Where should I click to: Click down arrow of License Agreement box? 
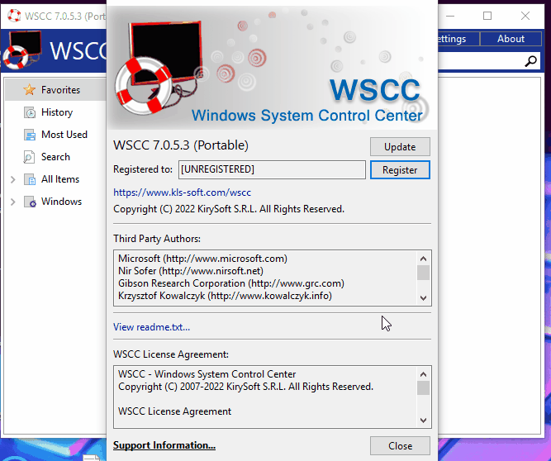click(424, 421)
